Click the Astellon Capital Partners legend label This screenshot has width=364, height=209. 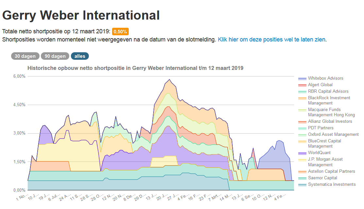(x=331, y=171)
